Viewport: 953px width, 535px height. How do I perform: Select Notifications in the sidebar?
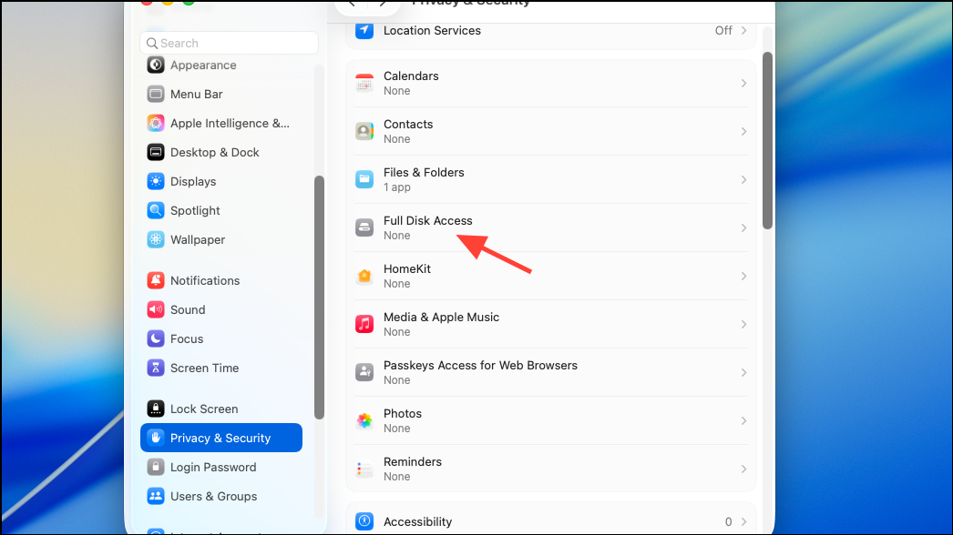221,280
